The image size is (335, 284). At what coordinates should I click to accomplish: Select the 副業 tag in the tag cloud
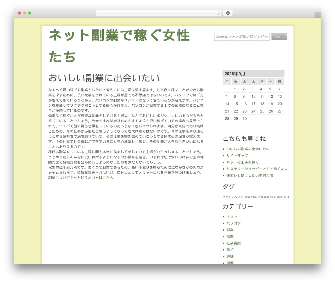[247, 197]
